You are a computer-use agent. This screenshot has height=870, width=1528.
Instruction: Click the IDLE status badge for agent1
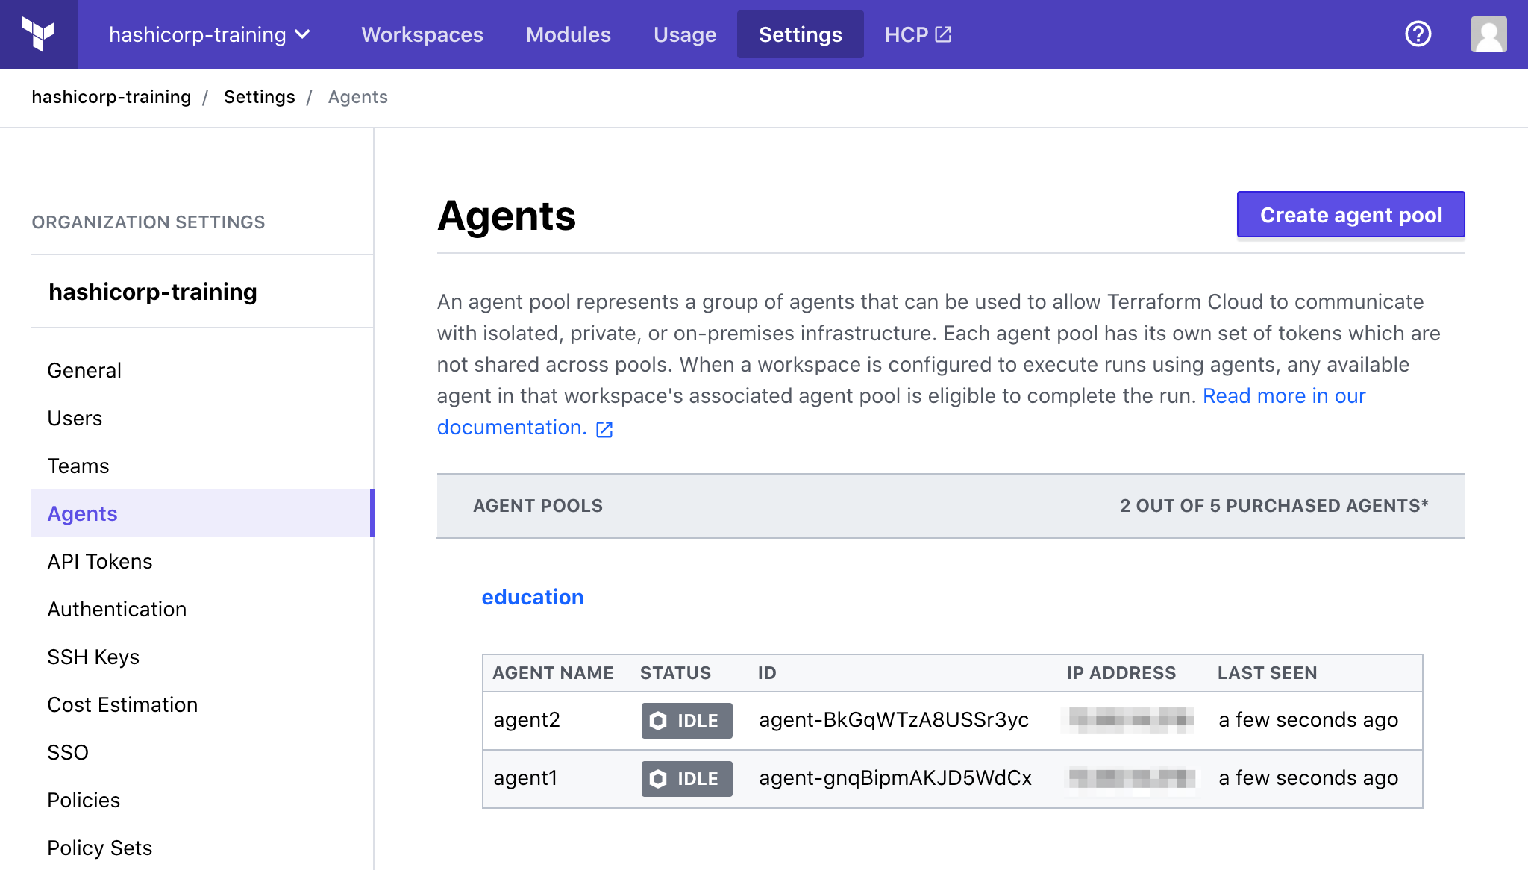(x=686, y=779)
